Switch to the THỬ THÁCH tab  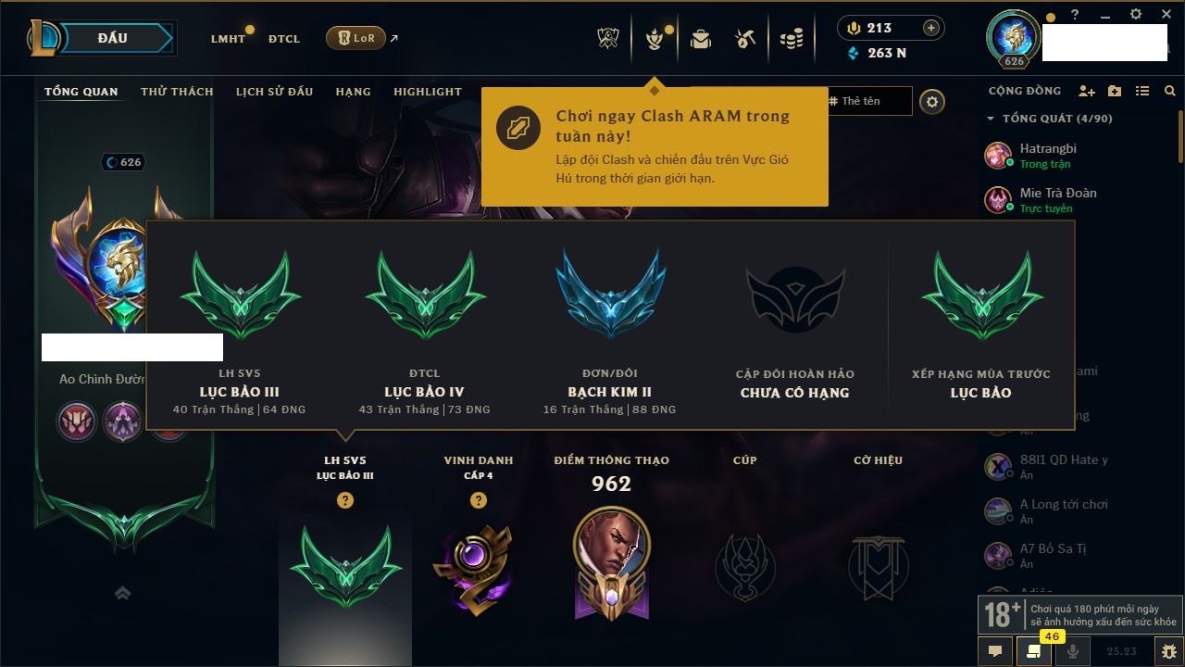click(177, 92)
